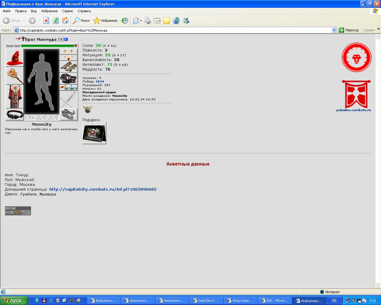Screen dimensions: 381x305
Task: Click the greyed-out sword shield slot
Action: coord(68,99)
